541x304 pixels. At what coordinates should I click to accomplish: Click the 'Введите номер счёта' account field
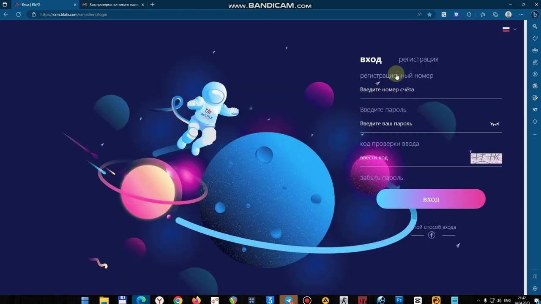pyautogui.click(x=431, y=90)
